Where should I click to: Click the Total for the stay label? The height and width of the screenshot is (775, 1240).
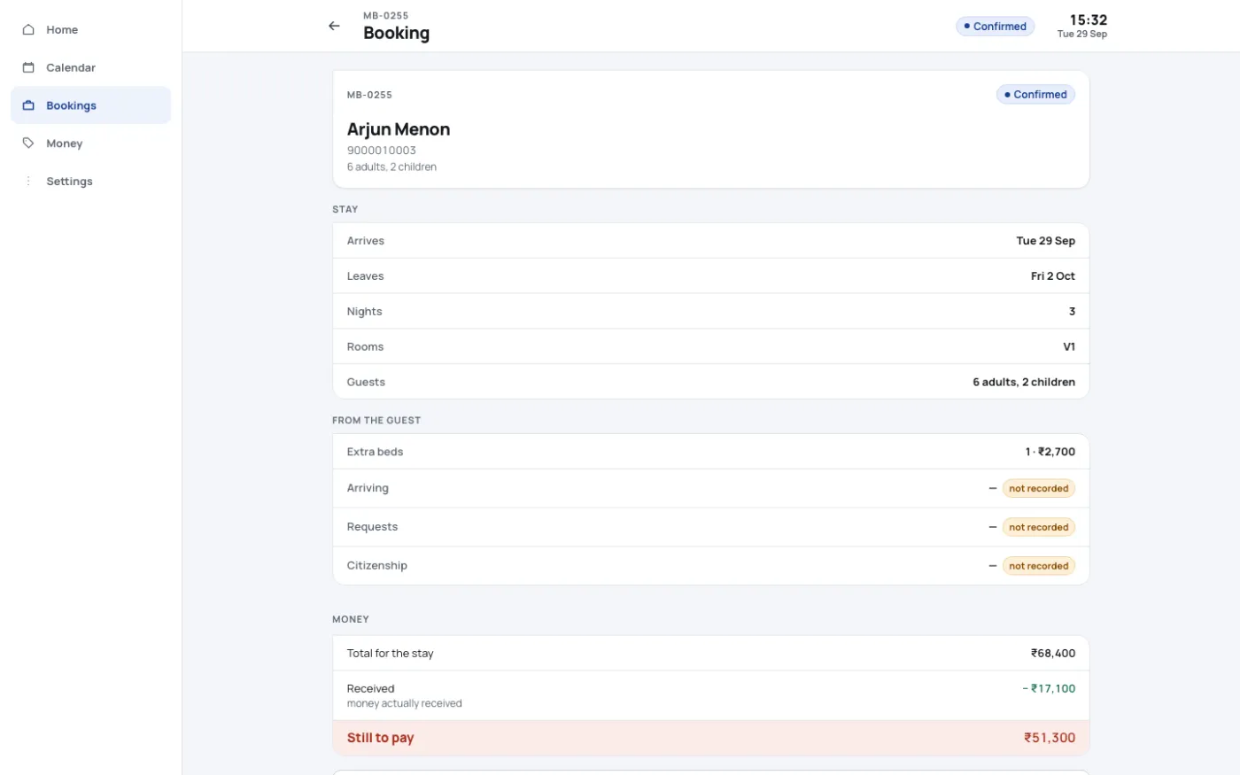pyautogui.click(x=391, y=654)
